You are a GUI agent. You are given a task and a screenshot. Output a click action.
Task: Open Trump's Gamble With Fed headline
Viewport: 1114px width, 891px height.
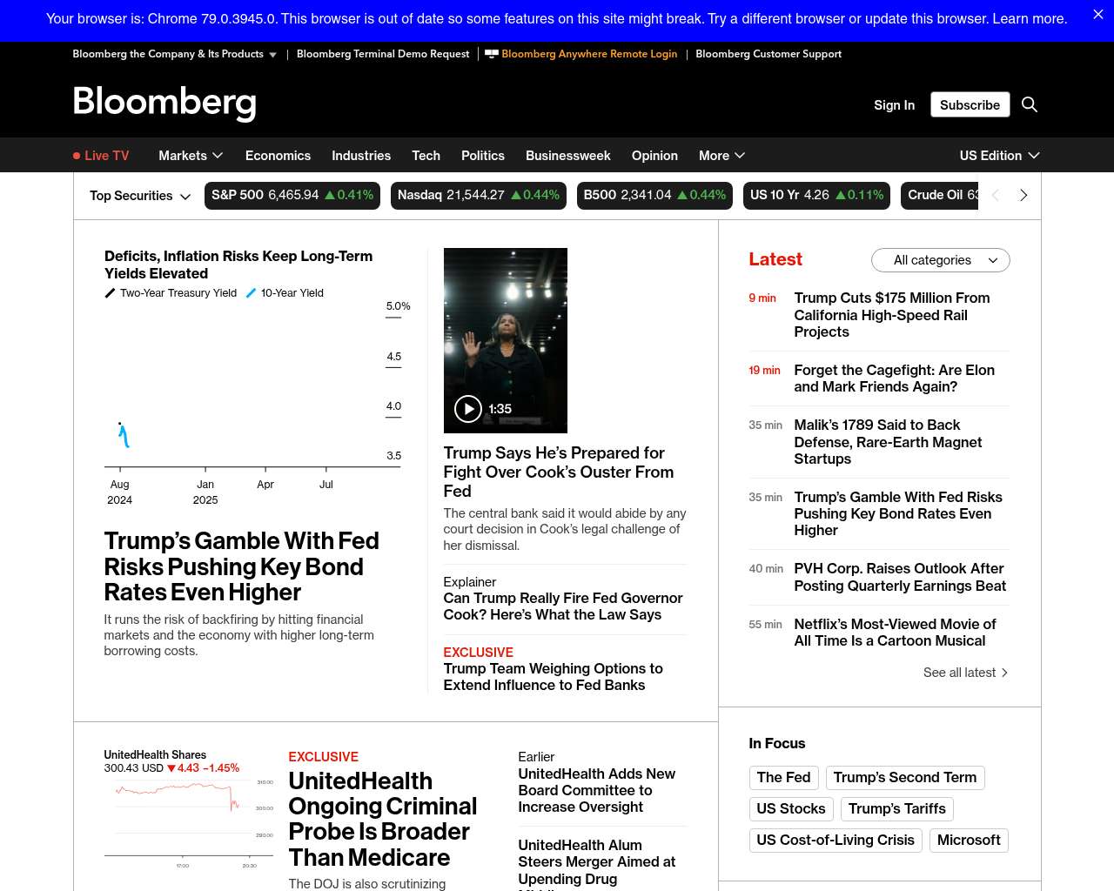pos(241,566)
